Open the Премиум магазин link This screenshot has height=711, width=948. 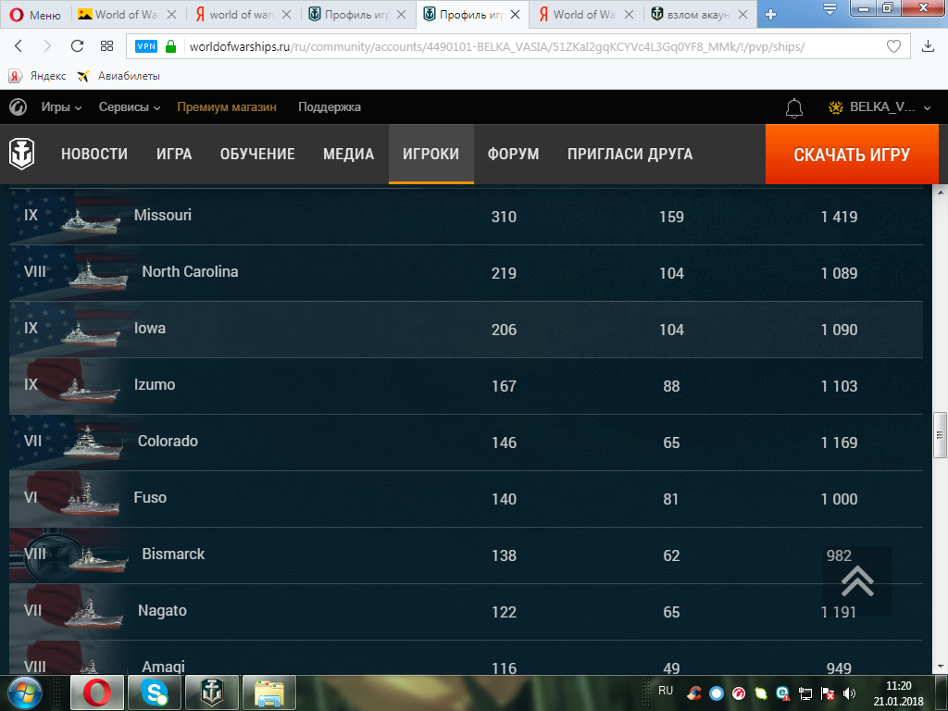[x=227, y=107]
